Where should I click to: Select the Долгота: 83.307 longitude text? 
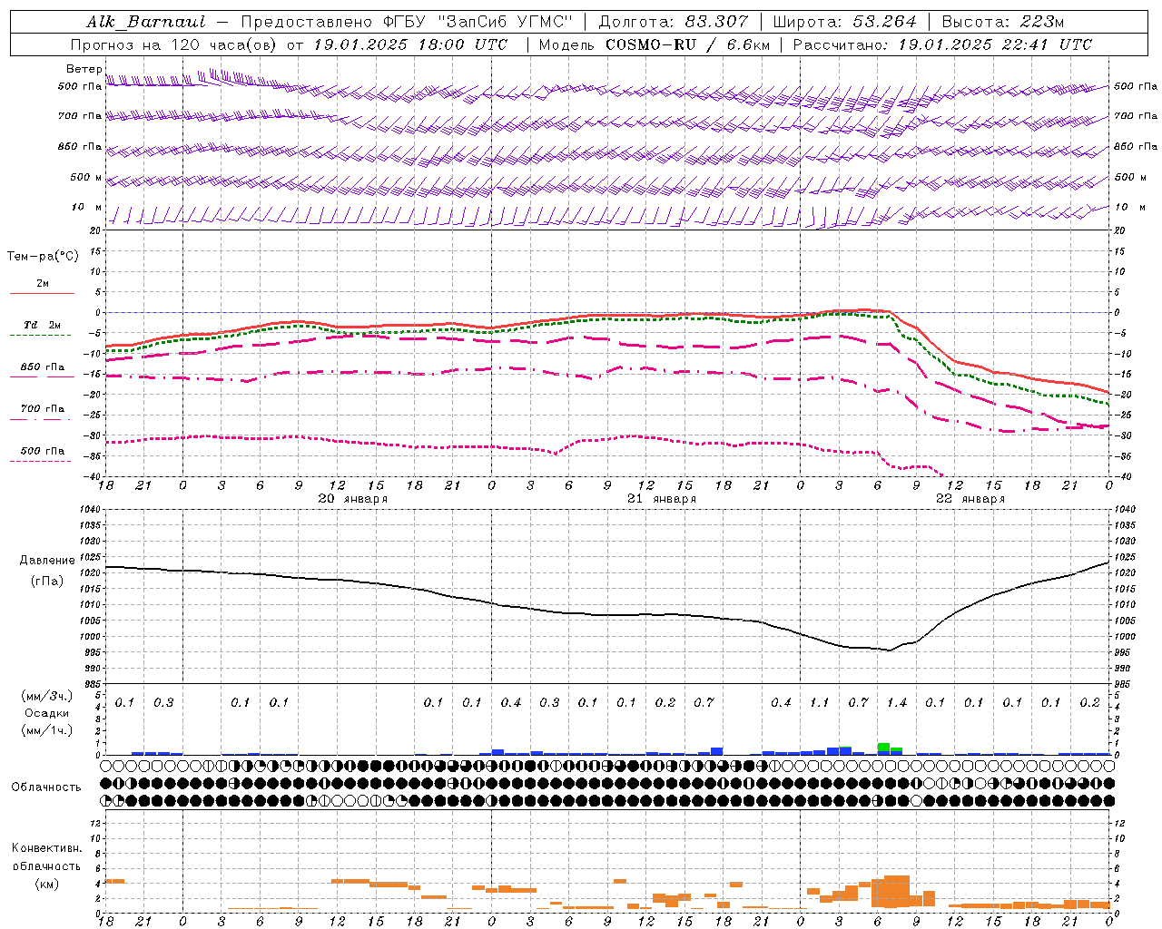674,22
